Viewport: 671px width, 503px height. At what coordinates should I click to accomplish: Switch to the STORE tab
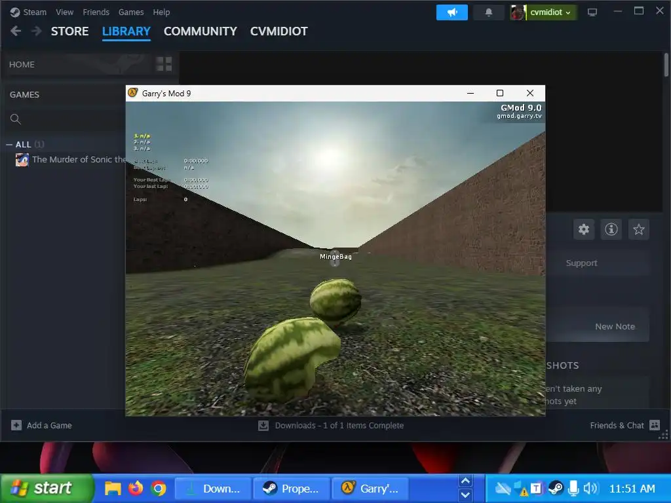(69, 31)
